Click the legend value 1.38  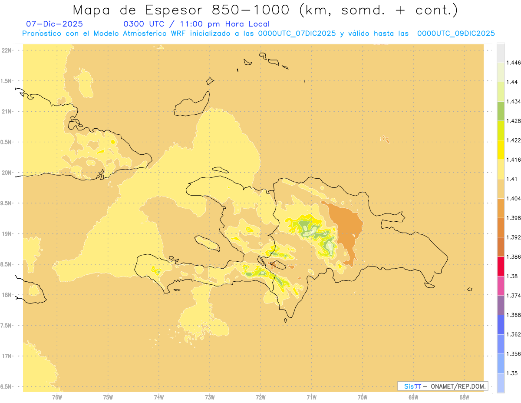tap(512, 276)
